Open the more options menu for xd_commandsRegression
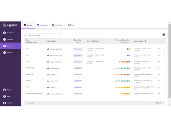171x128 pixels. (x=164, y=94)
